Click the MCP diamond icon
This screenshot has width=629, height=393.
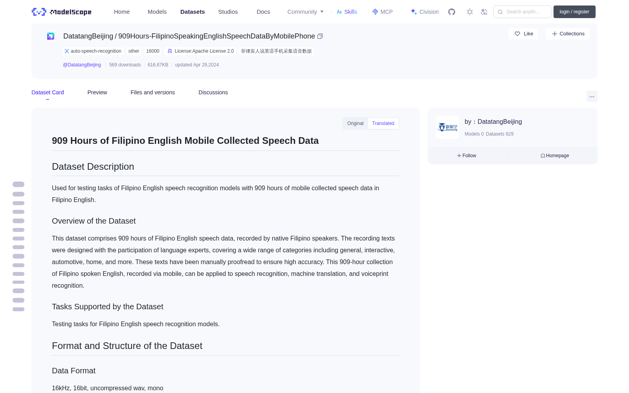[375, 12]
